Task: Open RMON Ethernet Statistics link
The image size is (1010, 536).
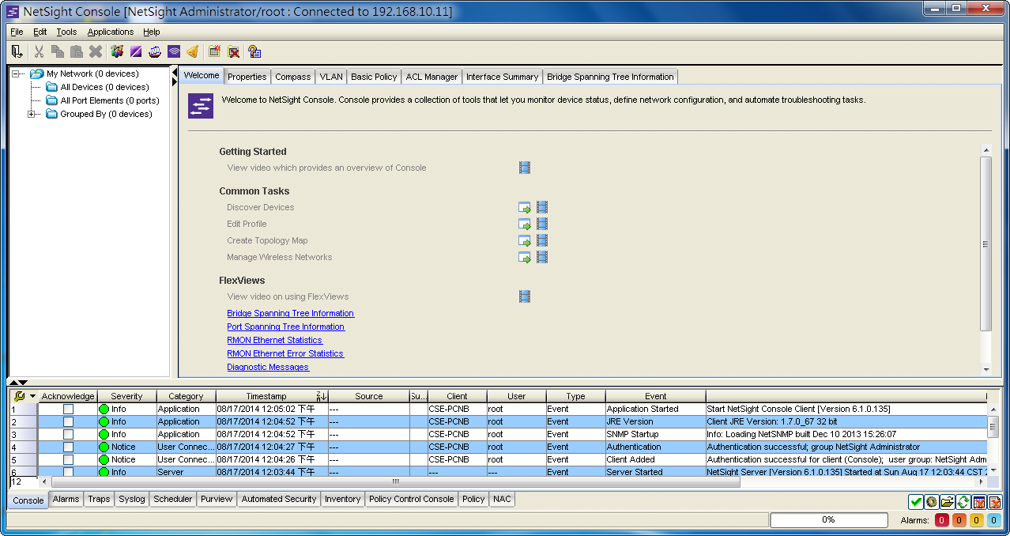Action: 274,340
